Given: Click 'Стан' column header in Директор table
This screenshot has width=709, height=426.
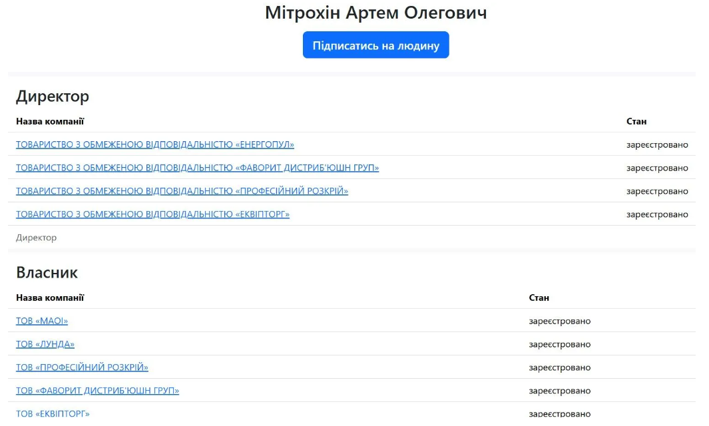Looking at the screenshot, I should click(x=636, y=121).
